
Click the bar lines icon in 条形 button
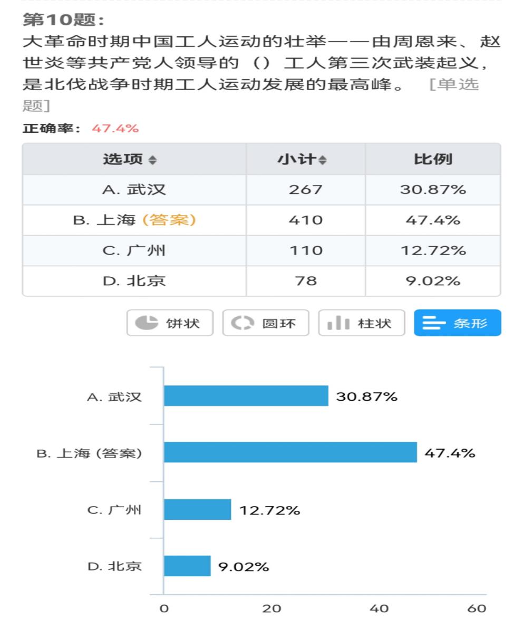click(434, 323)
